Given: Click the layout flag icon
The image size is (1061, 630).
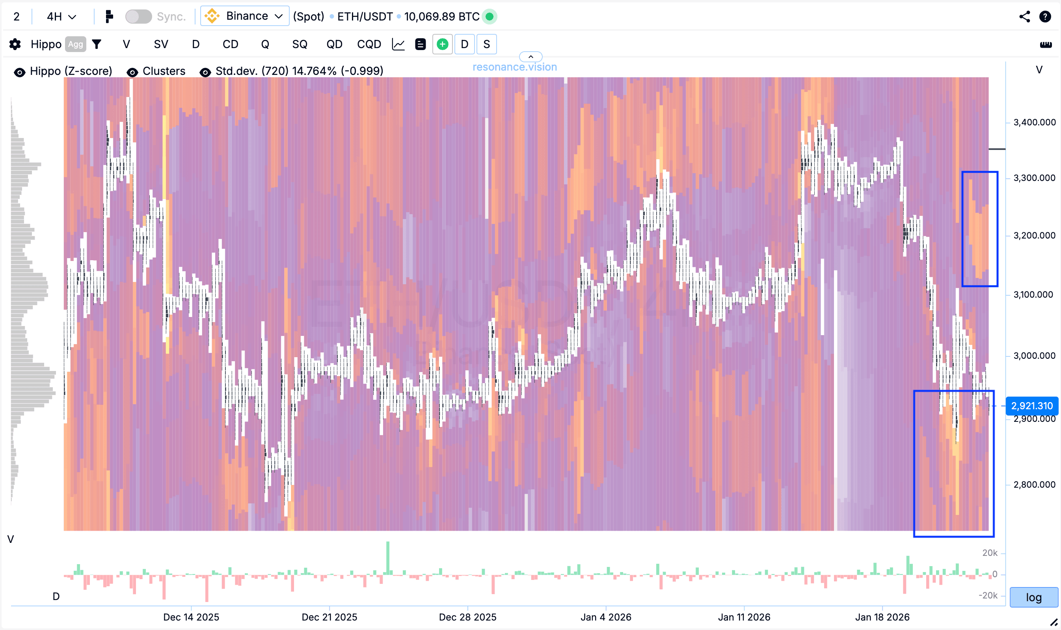Looking at the screenshot, I should pyautogui.click(x=109, y=17).
